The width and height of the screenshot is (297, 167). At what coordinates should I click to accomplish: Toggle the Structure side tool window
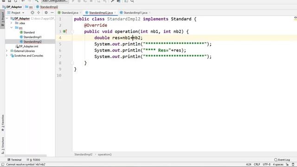2,145
